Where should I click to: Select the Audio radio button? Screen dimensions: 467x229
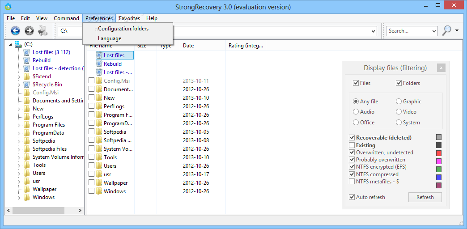356,112
